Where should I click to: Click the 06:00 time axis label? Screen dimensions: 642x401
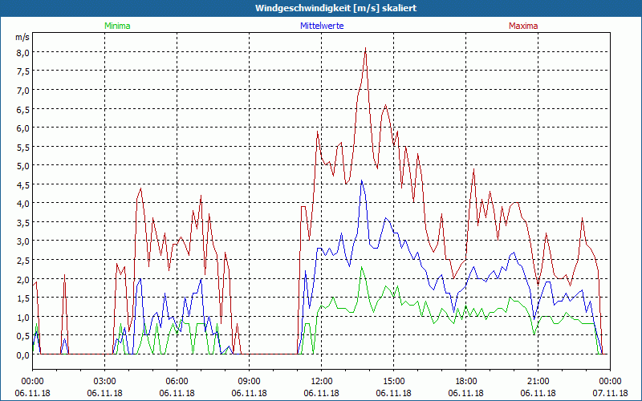tap(177, 382)
